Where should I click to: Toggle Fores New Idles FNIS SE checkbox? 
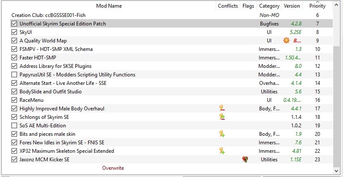point(14,143)
